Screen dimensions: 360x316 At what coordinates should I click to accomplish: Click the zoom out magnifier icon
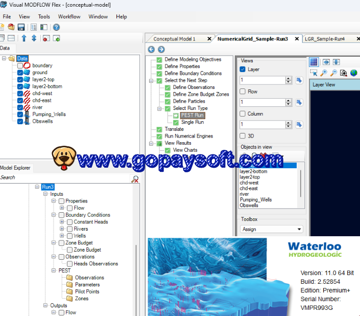pos(333,73)
